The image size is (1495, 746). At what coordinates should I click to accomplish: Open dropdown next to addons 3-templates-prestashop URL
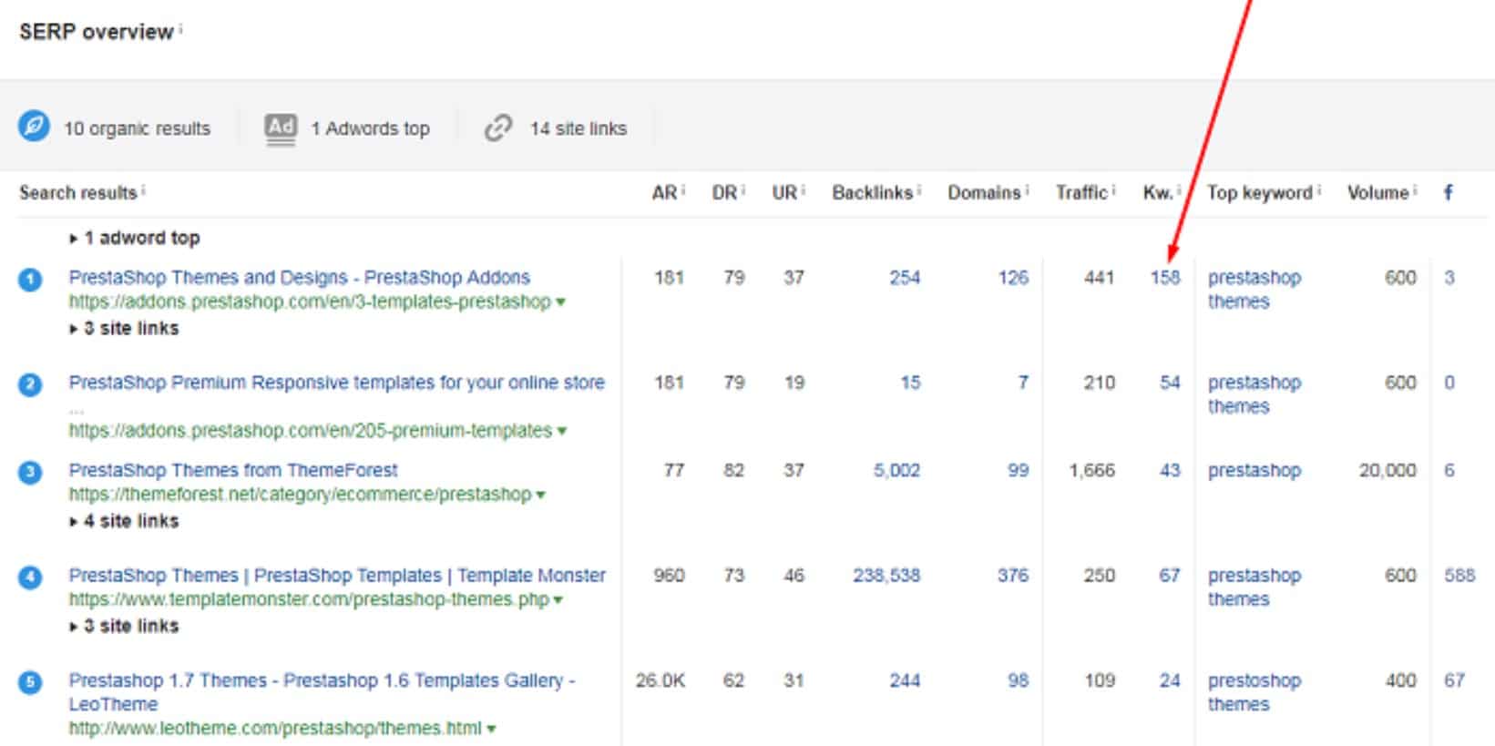[560, 302]
